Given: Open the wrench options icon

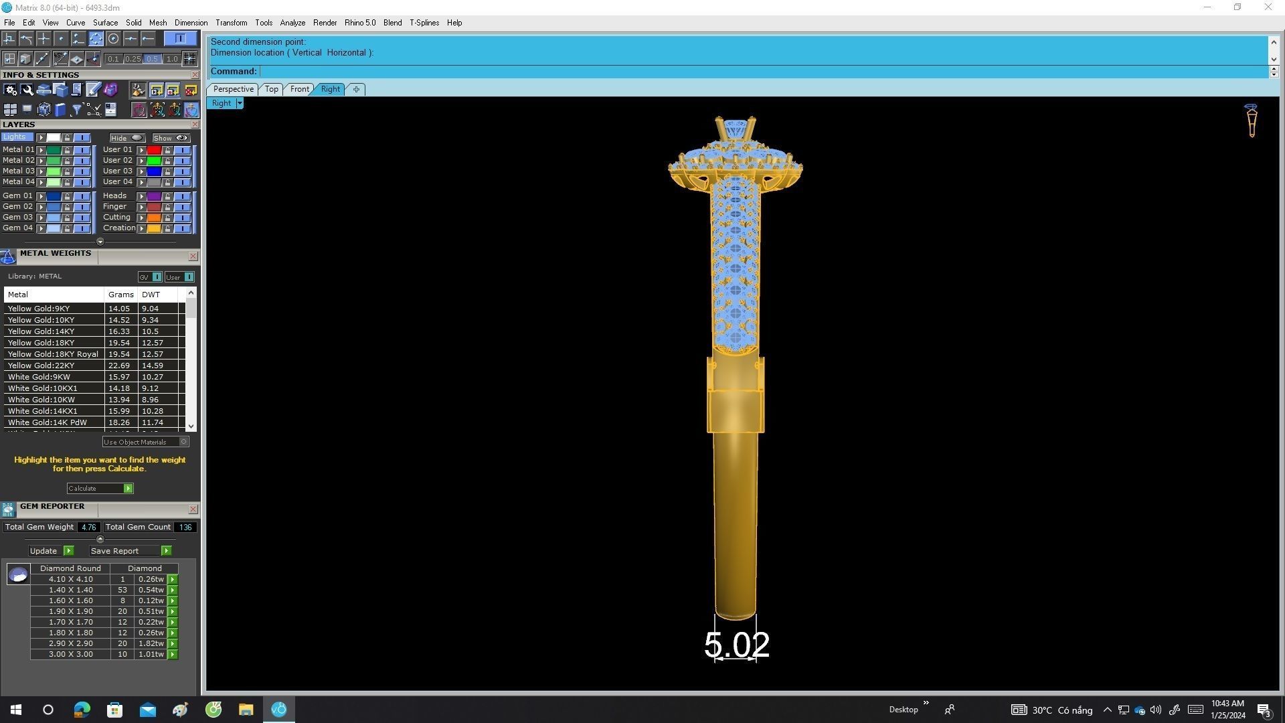Looking at the screenshot, I should point(27,90).
